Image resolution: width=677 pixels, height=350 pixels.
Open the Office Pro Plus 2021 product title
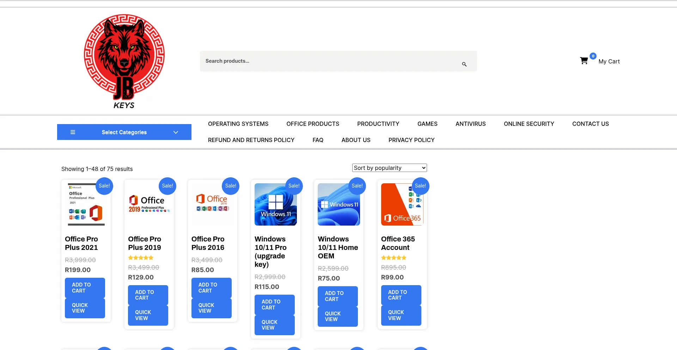[81, 243]
